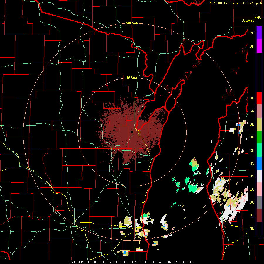Click the WS blue legend swatch
264x264 pixels.
pyautogui.click(x=259, y=163)
